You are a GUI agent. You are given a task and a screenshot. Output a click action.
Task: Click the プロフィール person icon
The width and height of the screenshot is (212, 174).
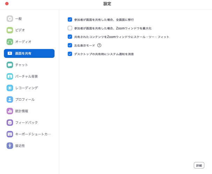(10, 100)
